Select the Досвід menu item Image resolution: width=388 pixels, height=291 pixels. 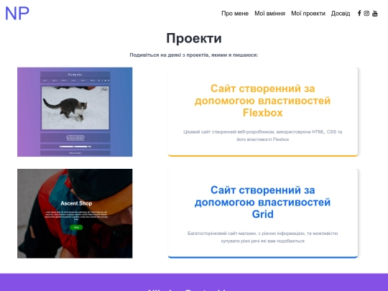coord(341,14)
